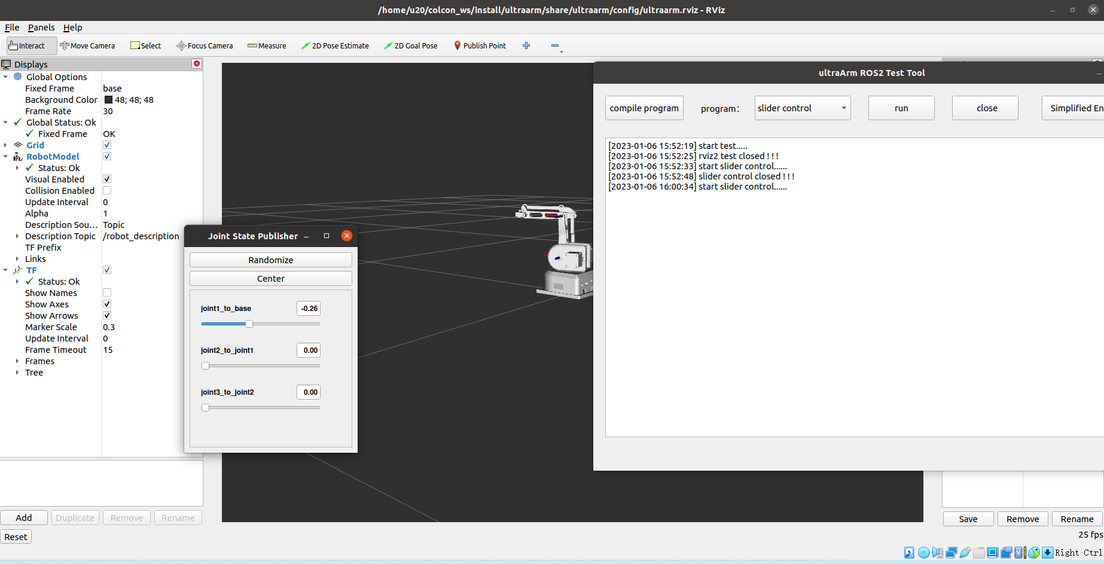Image resolution: width=1104 pixels, height=564 pixels.
Task: Open the program selection dropdown
Action: (802, 108)
